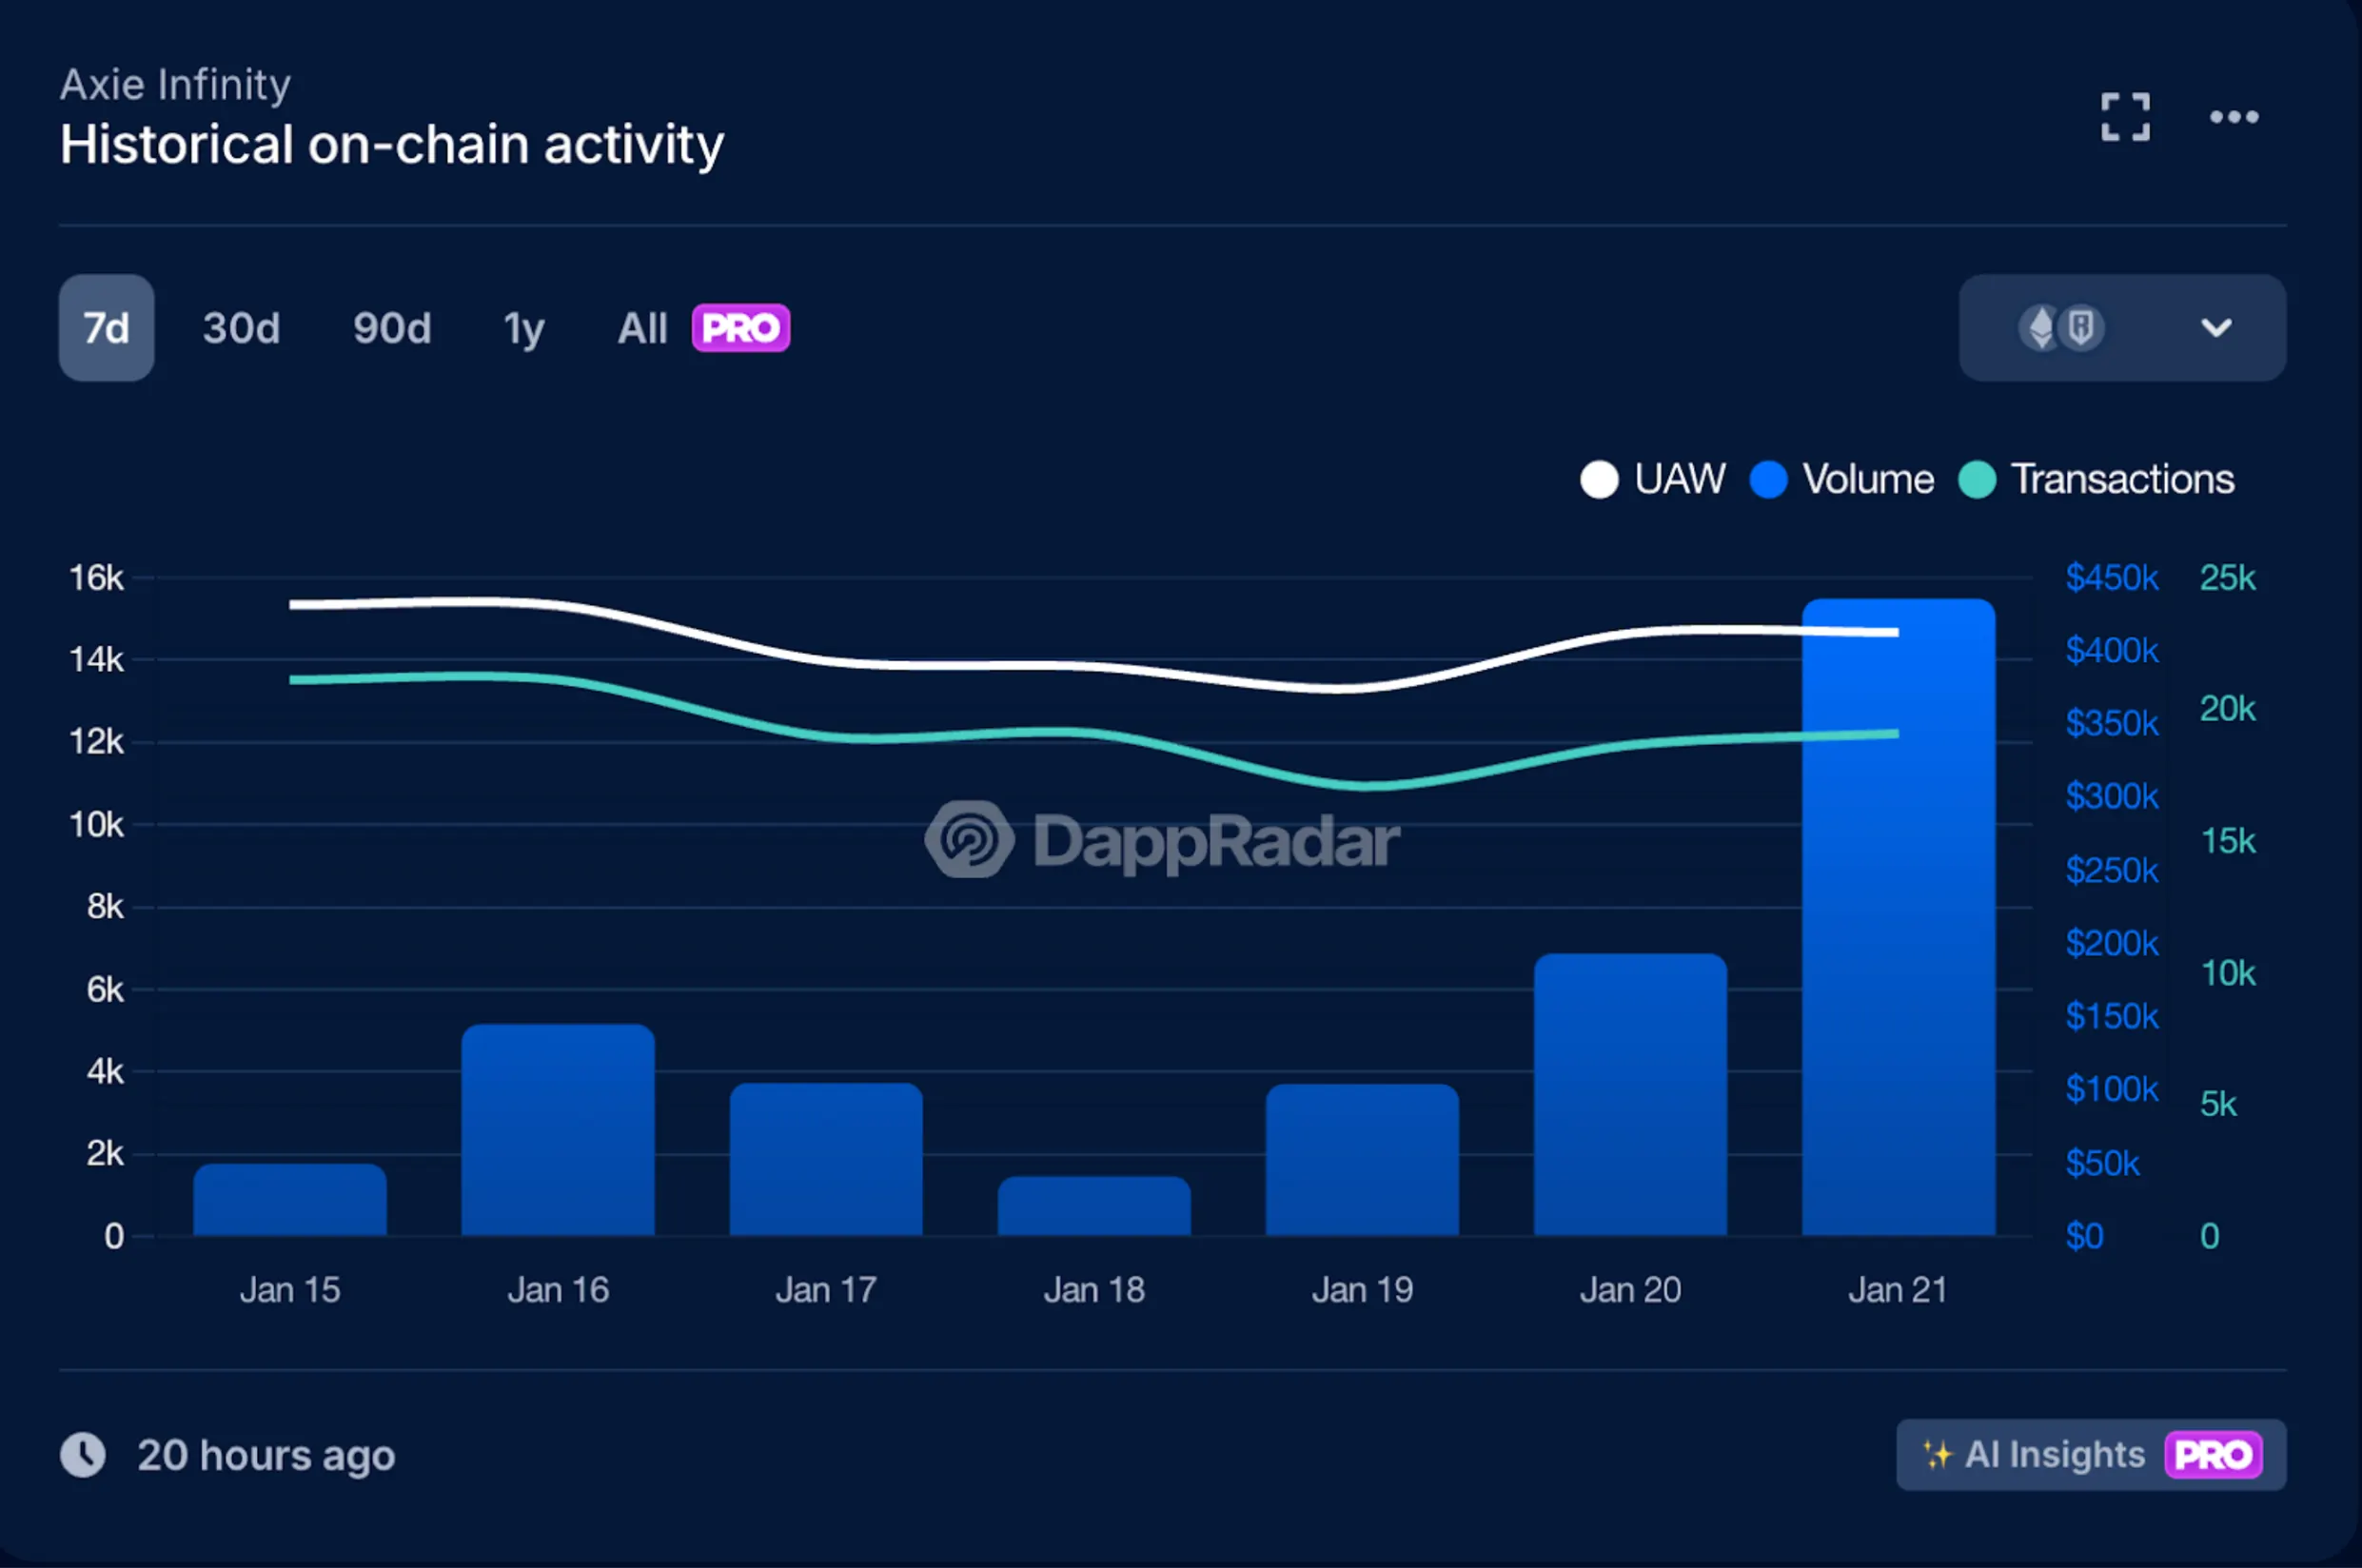Click the PRO badge next to All
Screen dimensions: 2362x1568
coord(740,328)
